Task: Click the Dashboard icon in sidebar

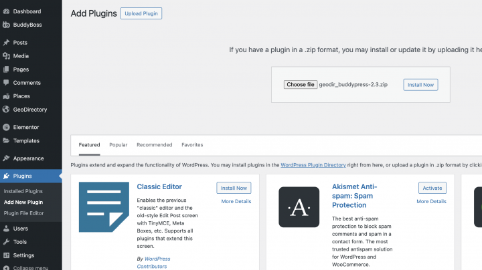Action: tap(6, 11)
